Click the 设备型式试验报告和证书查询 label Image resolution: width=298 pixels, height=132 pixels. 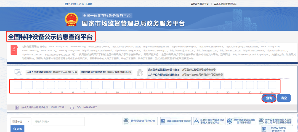(164, 70)
